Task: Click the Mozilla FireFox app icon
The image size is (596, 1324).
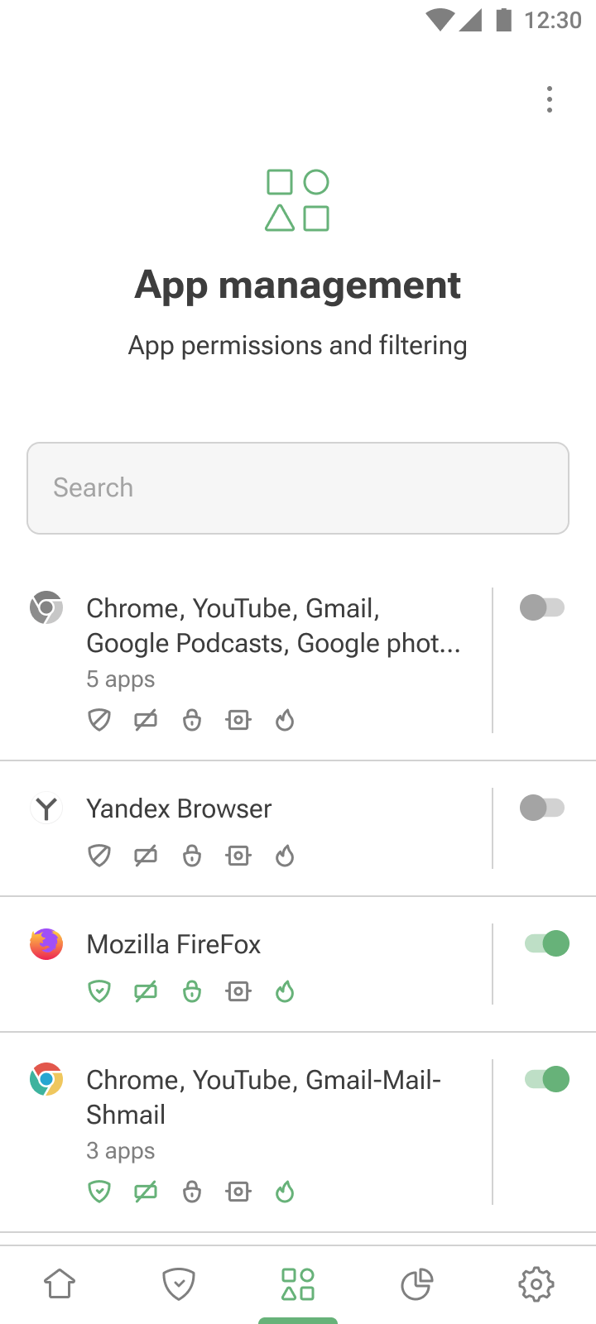Action: [x=46, y=944]
